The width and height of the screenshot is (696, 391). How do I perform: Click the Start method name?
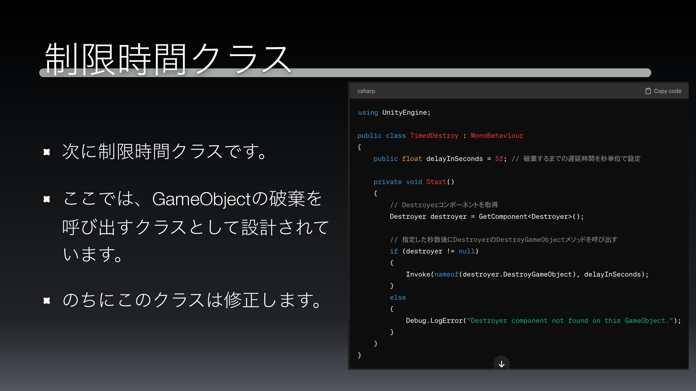point(436,182)
